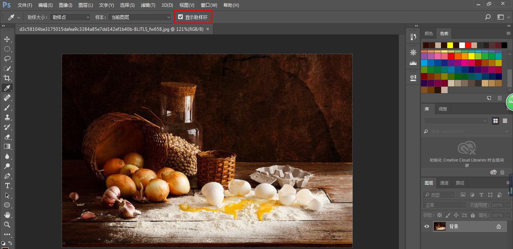Open the 取样大小 dropdown showing 取样点
The image size is (513, 249).
[x=71, y=17]
